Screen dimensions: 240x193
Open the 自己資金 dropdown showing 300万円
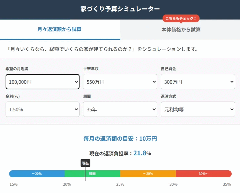click(x=197, y=82)
